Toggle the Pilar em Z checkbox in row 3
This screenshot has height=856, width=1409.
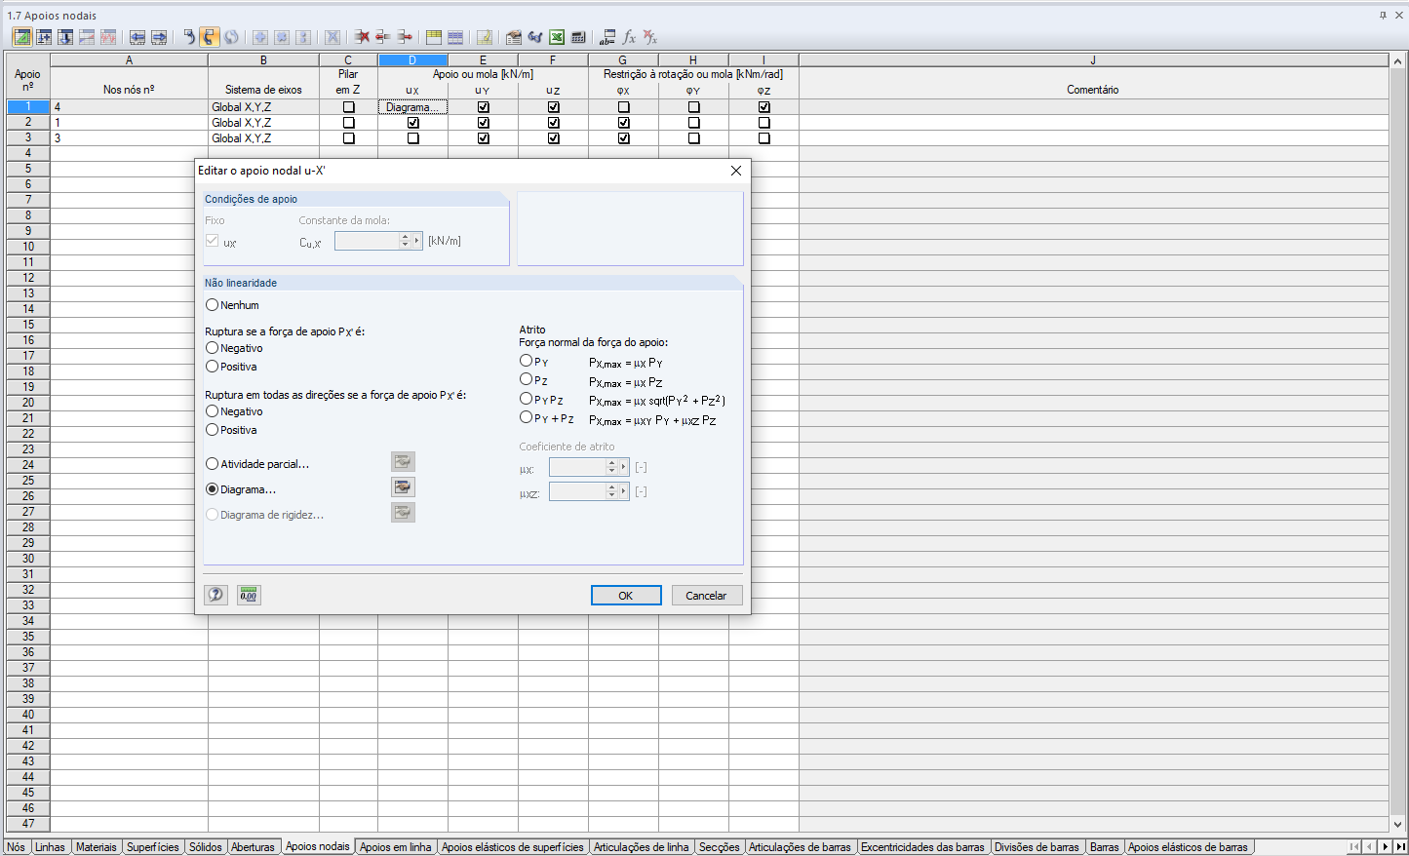pos(349,138)
